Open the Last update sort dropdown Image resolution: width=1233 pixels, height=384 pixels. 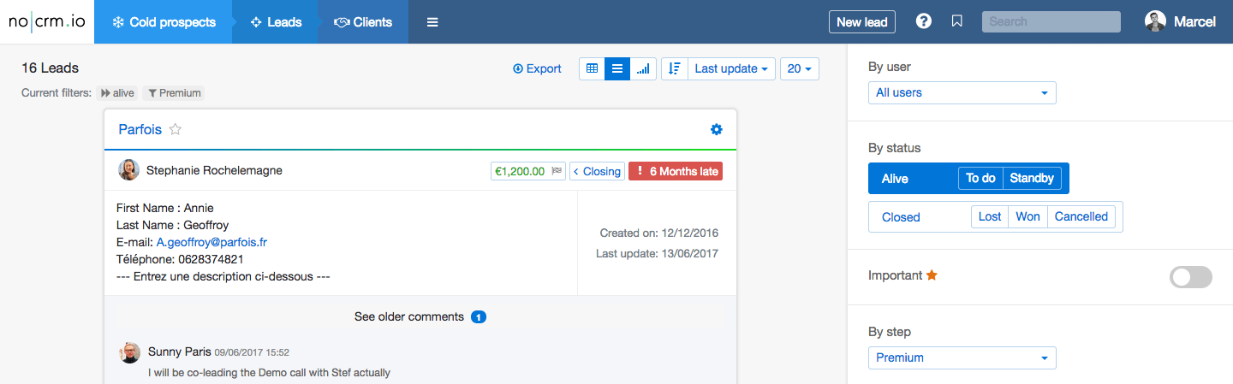click(x=731, y=68)
